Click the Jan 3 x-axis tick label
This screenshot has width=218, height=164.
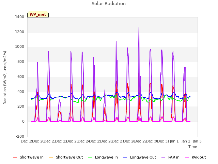pos(197,141)
